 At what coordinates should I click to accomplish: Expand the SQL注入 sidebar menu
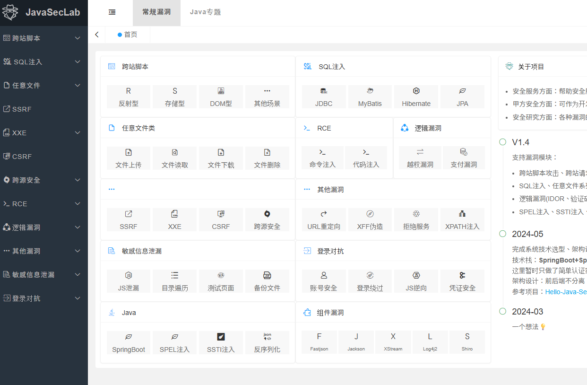pos(44,61)
